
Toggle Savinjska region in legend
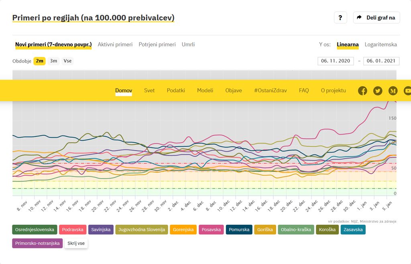(x=101, y=229)
